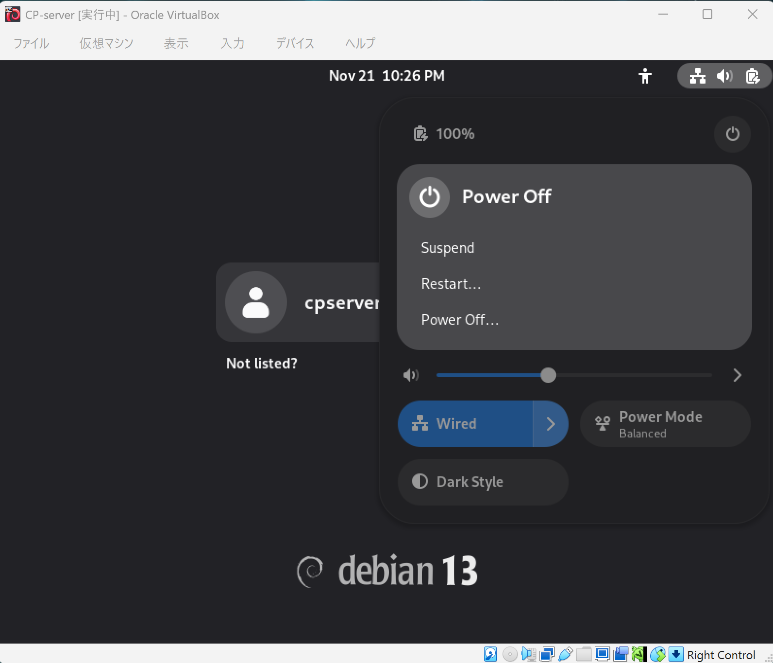Choose Restart… from the power menu
773x663 pixels.
(451, 284)
